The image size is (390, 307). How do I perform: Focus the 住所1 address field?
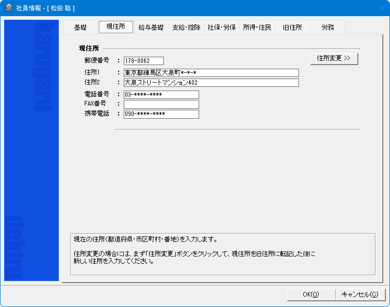[211, 73]
